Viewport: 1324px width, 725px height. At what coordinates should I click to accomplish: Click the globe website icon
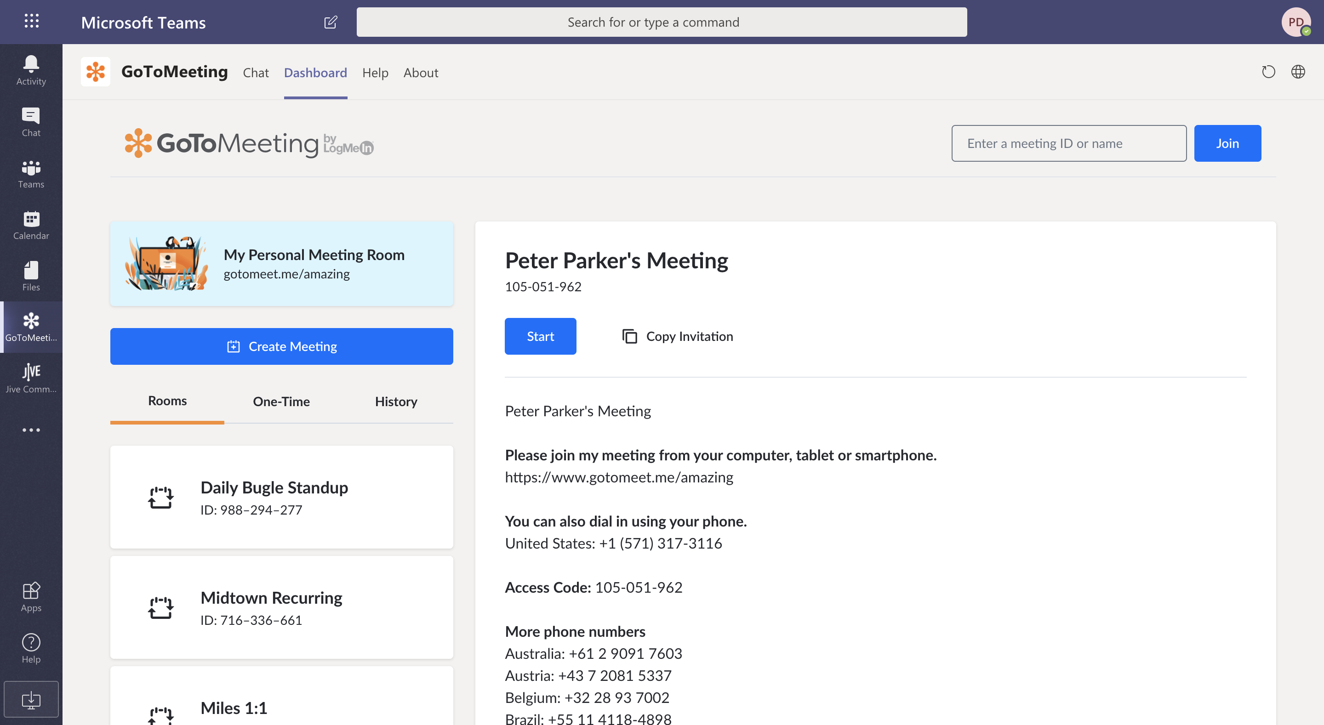pyautogui.click(x=1298, y=72)
